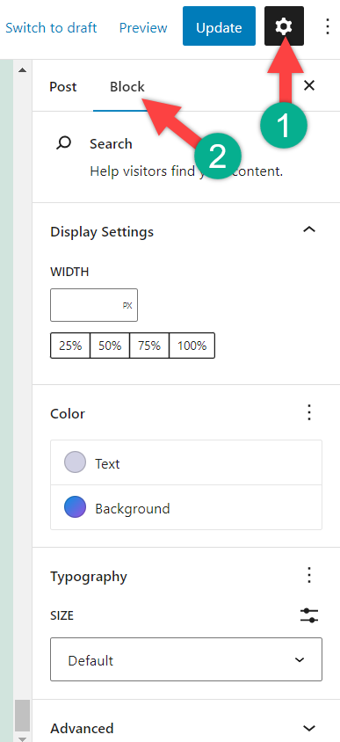Switch to the Block tab
This screenshot has height=742, width=340.
pos(127,87)
